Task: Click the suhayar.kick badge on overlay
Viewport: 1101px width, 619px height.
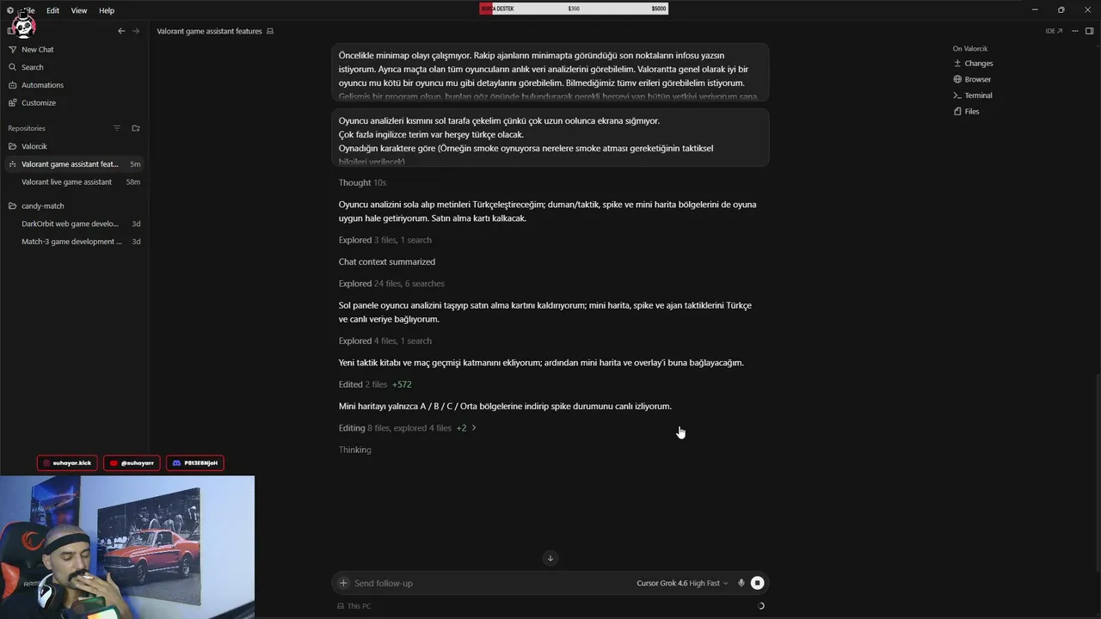Action: [67, 463]
